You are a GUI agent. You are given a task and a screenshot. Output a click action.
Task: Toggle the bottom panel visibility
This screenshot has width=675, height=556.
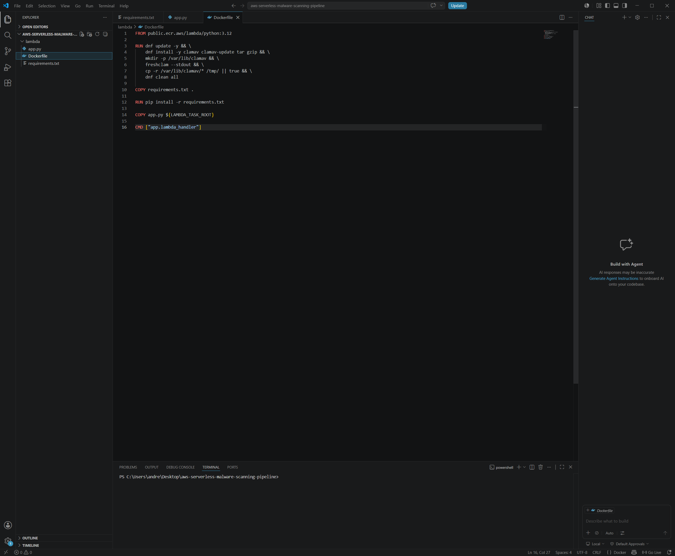616,6
